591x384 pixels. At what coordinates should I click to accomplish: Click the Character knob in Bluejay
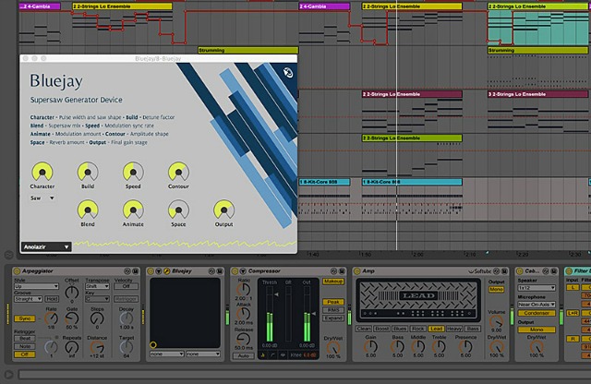click(x=42, y=172)
